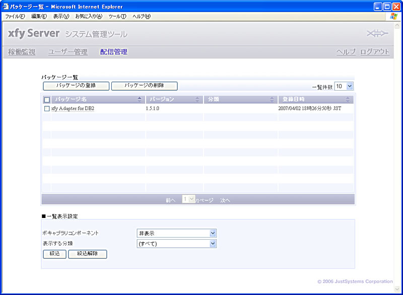The height and width of the screenshot is (295, 403).
Task: Click the 絞込解除 button
Action: pos(88,254)
